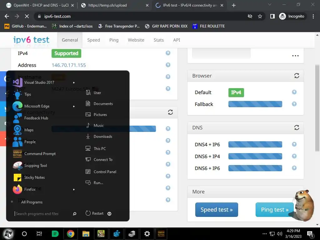320x240 pixels.
Task: Switch to the Ping tab
Action: point(114,40)
